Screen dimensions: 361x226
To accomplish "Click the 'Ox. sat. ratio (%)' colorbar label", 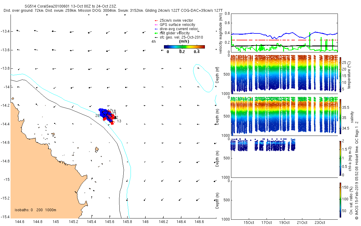I will [x=351, y=200].
